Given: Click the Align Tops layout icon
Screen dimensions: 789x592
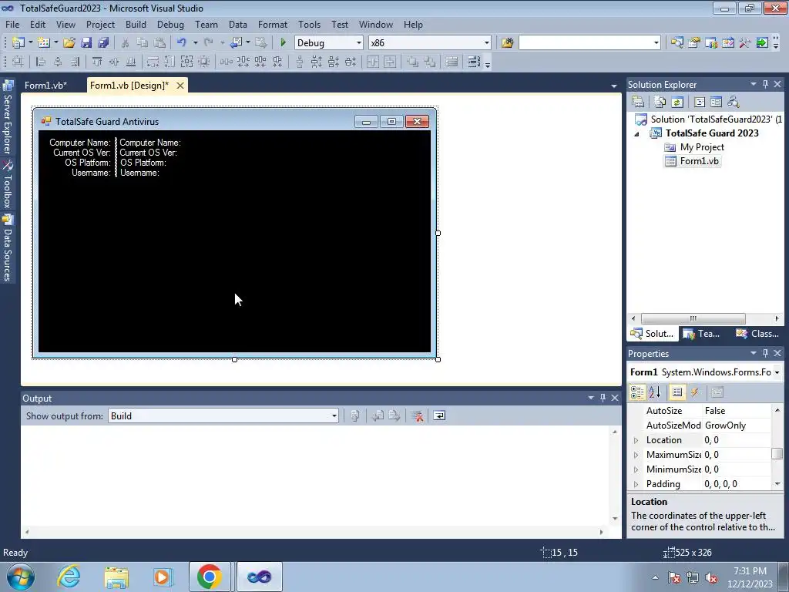Looking at the screenshot, I should (x=96, y=62).
